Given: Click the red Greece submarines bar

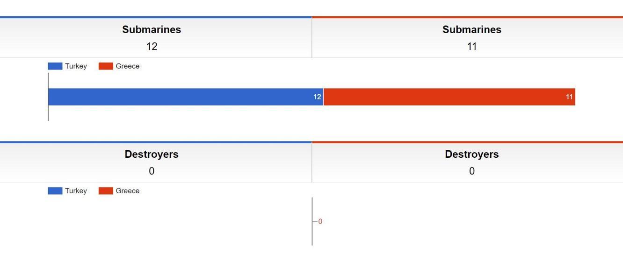Looking at the screenshot, I should (449, 97).
